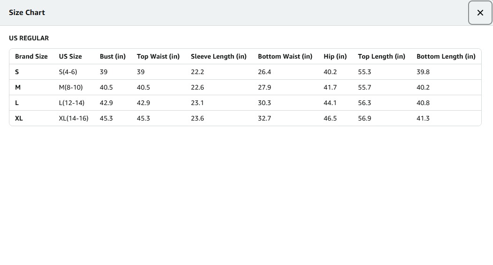Click the Bottom Waist (in) header

click(285, 56)
